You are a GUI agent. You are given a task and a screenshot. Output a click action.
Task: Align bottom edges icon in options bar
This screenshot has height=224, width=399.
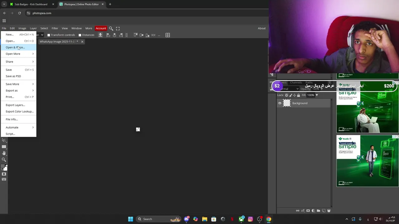[x=147, y=35]
